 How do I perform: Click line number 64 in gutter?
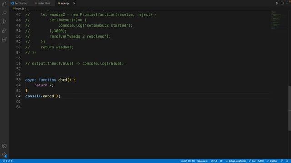pos(18,107)
